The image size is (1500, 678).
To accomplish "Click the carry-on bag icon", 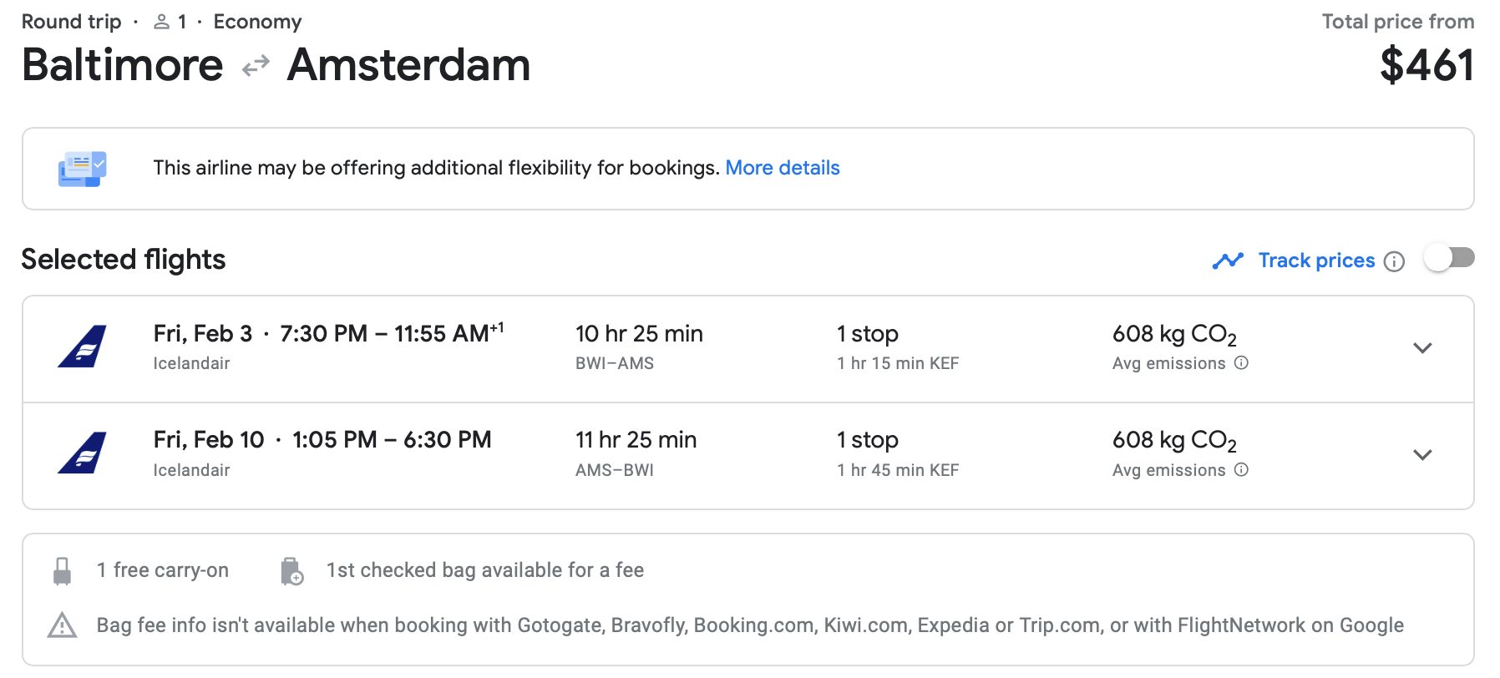I will point(62,571).
